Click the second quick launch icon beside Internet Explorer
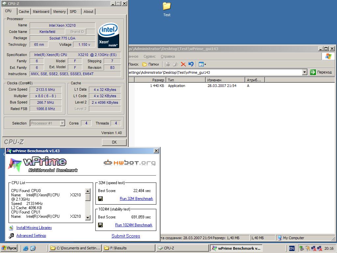The height and width of the screenshot is (253, 337). click(x=33, y=248)
